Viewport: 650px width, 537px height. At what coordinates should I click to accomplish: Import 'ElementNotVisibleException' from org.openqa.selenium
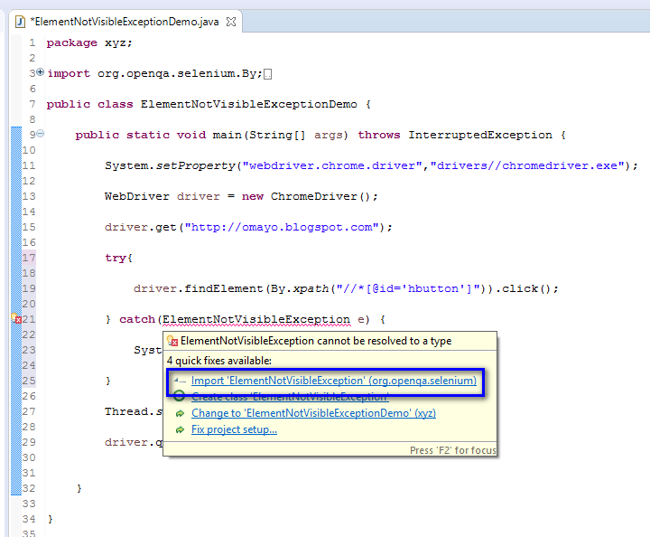[334, 381]
